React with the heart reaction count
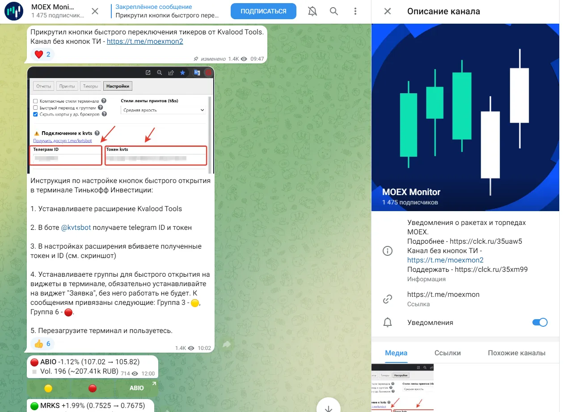Image resolution: width=574 pixels, height=412 pixels. [44, 54]
